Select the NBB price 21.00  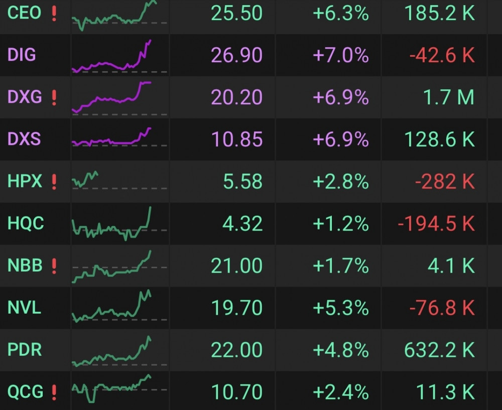(x=236, y=266)
